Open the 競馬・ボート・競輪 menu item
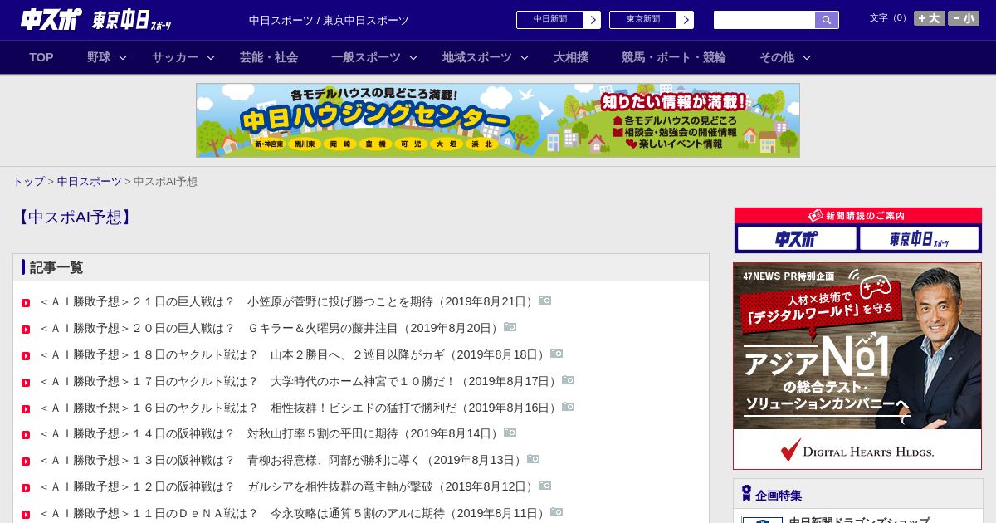 click(674, 57)
